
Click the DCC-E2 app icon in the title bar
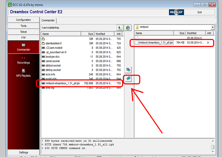pyautogui.click(x=10, y=5)
